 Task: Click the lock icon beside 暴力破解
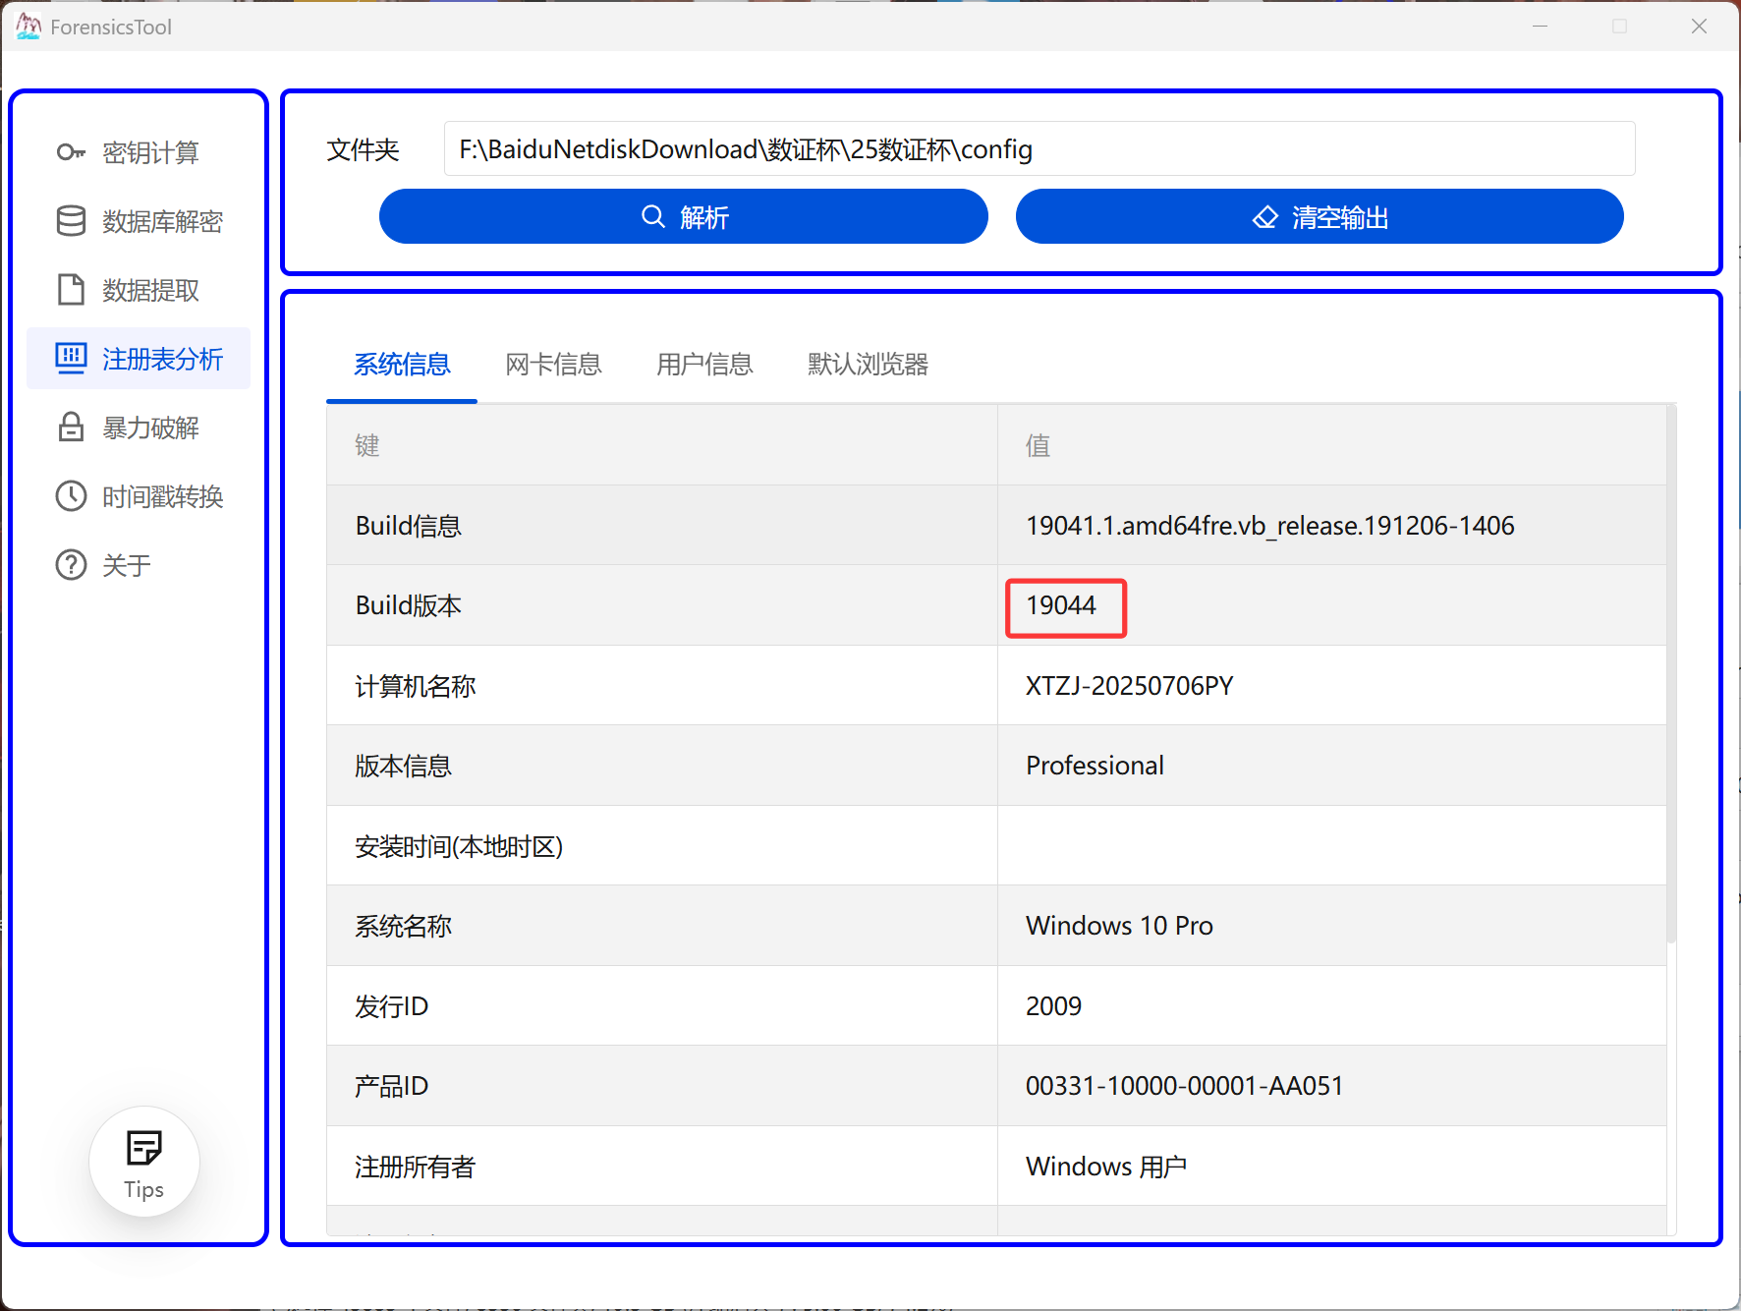click(x=71, y=427)
